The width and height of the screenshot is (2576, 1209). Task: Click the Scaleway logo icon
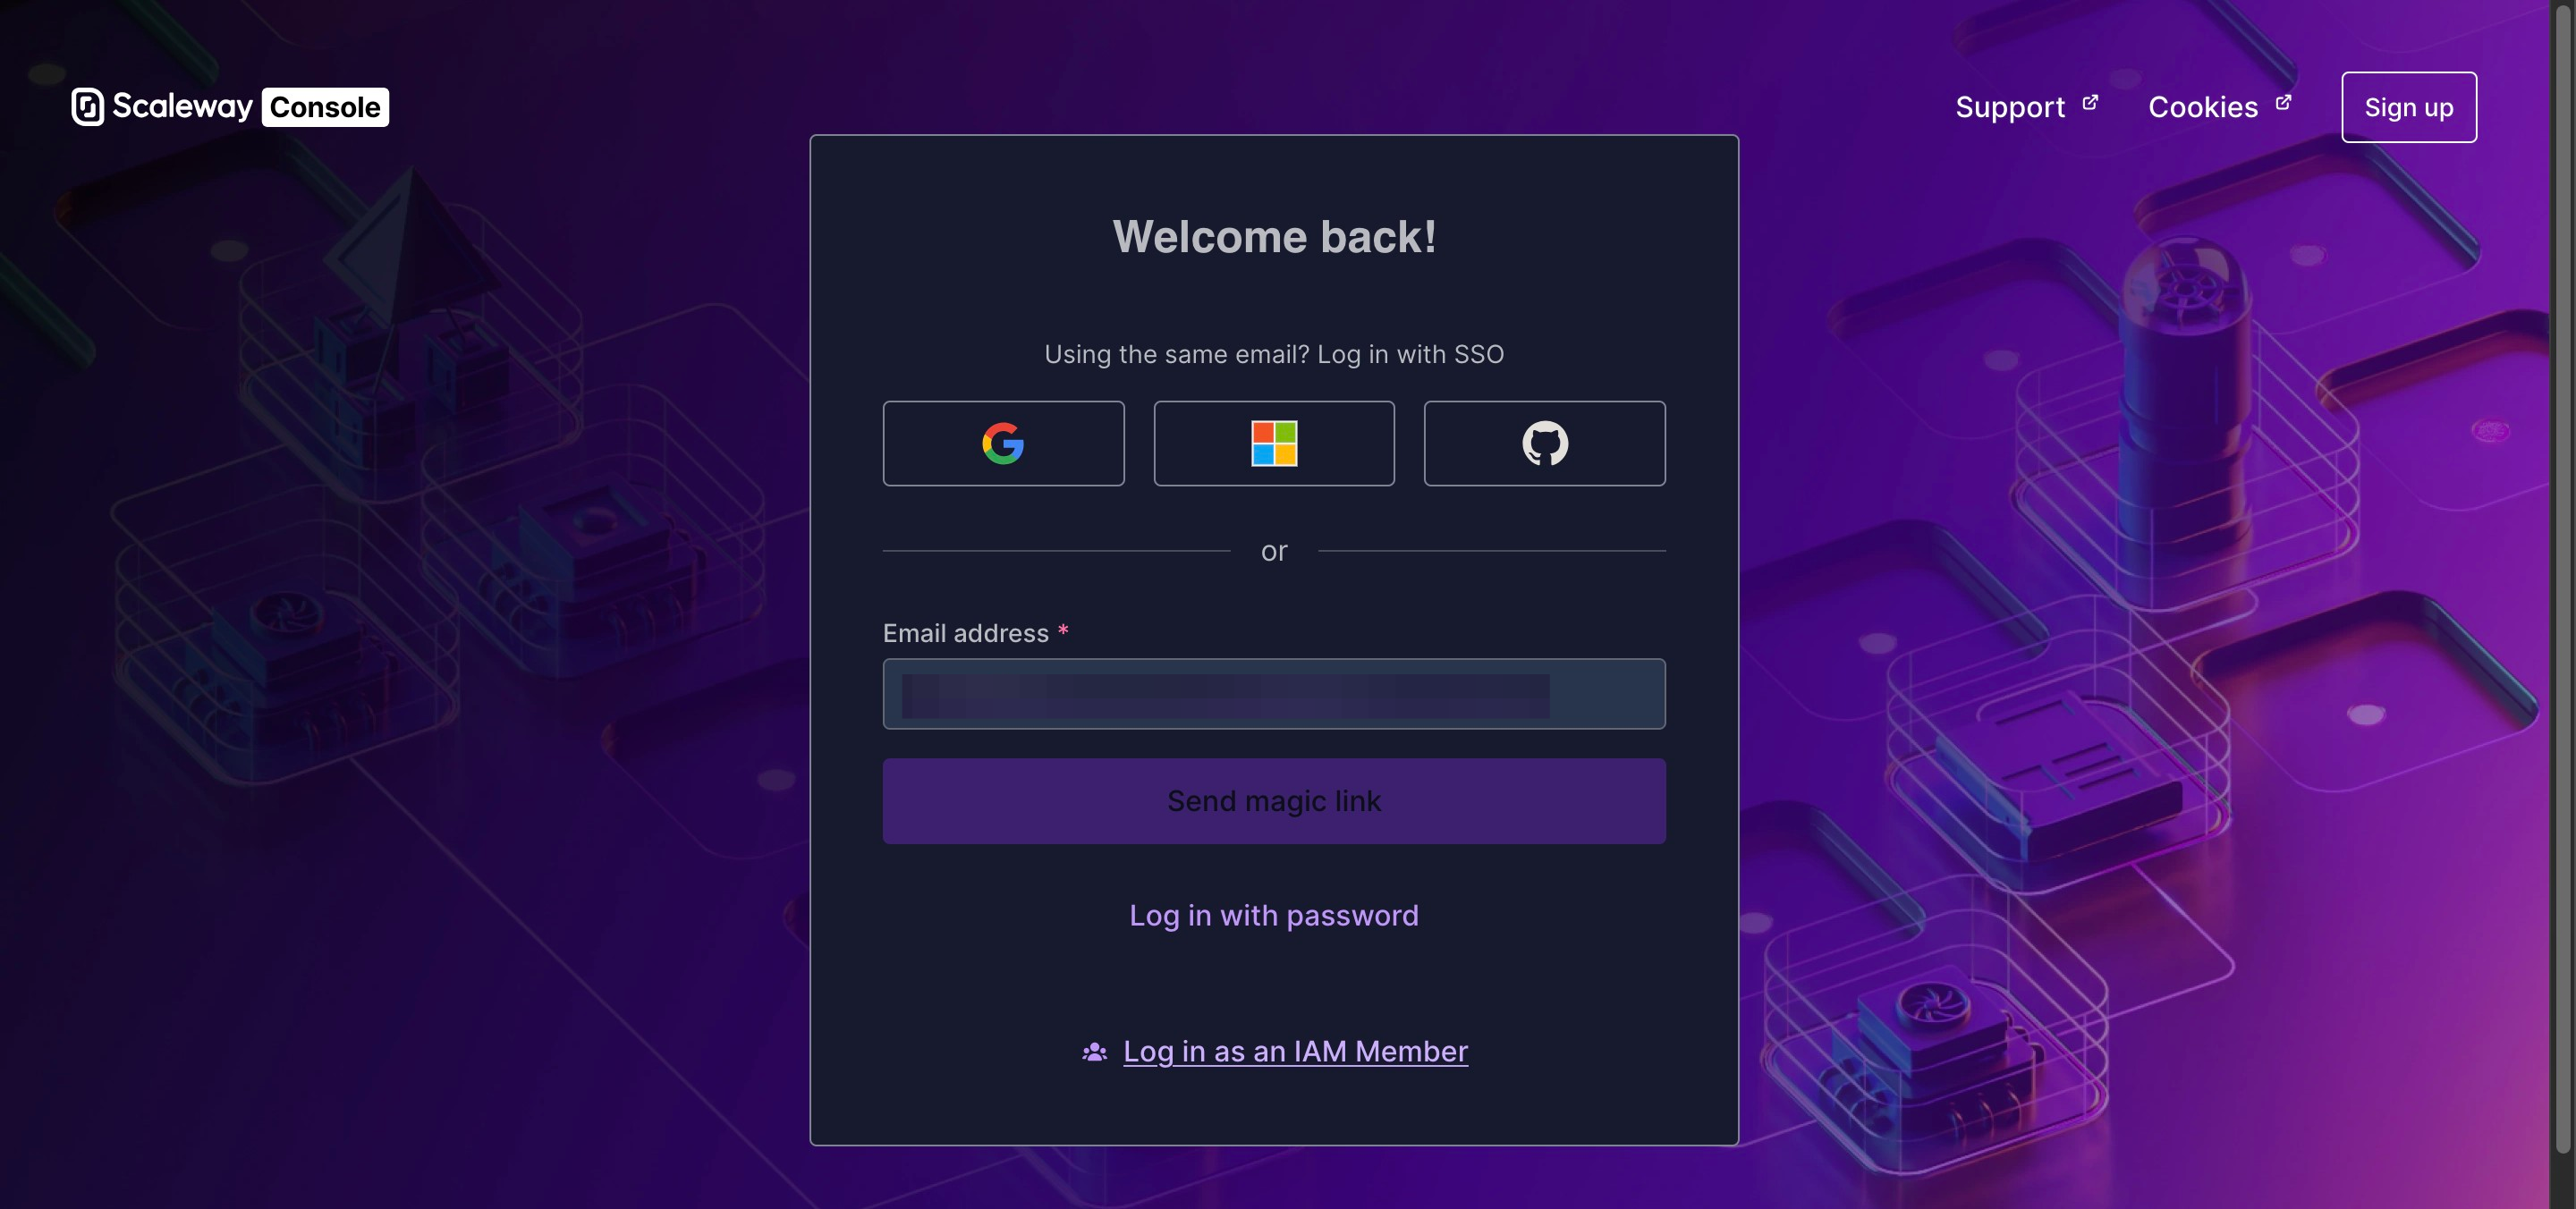[x=88, y=107]
